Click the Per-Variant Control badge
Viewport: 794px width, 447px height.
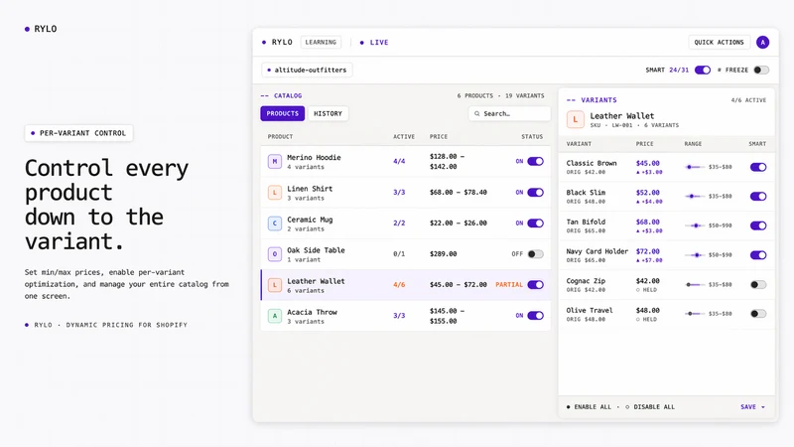tap(78, 133)
